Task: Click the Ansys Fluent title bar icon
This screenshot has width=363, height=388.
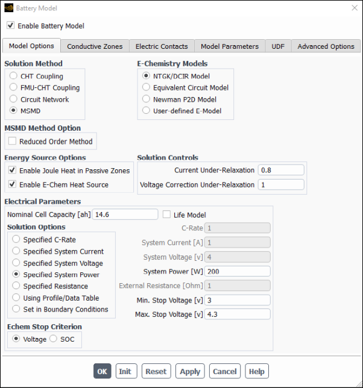Action: [x=8, y=8]
